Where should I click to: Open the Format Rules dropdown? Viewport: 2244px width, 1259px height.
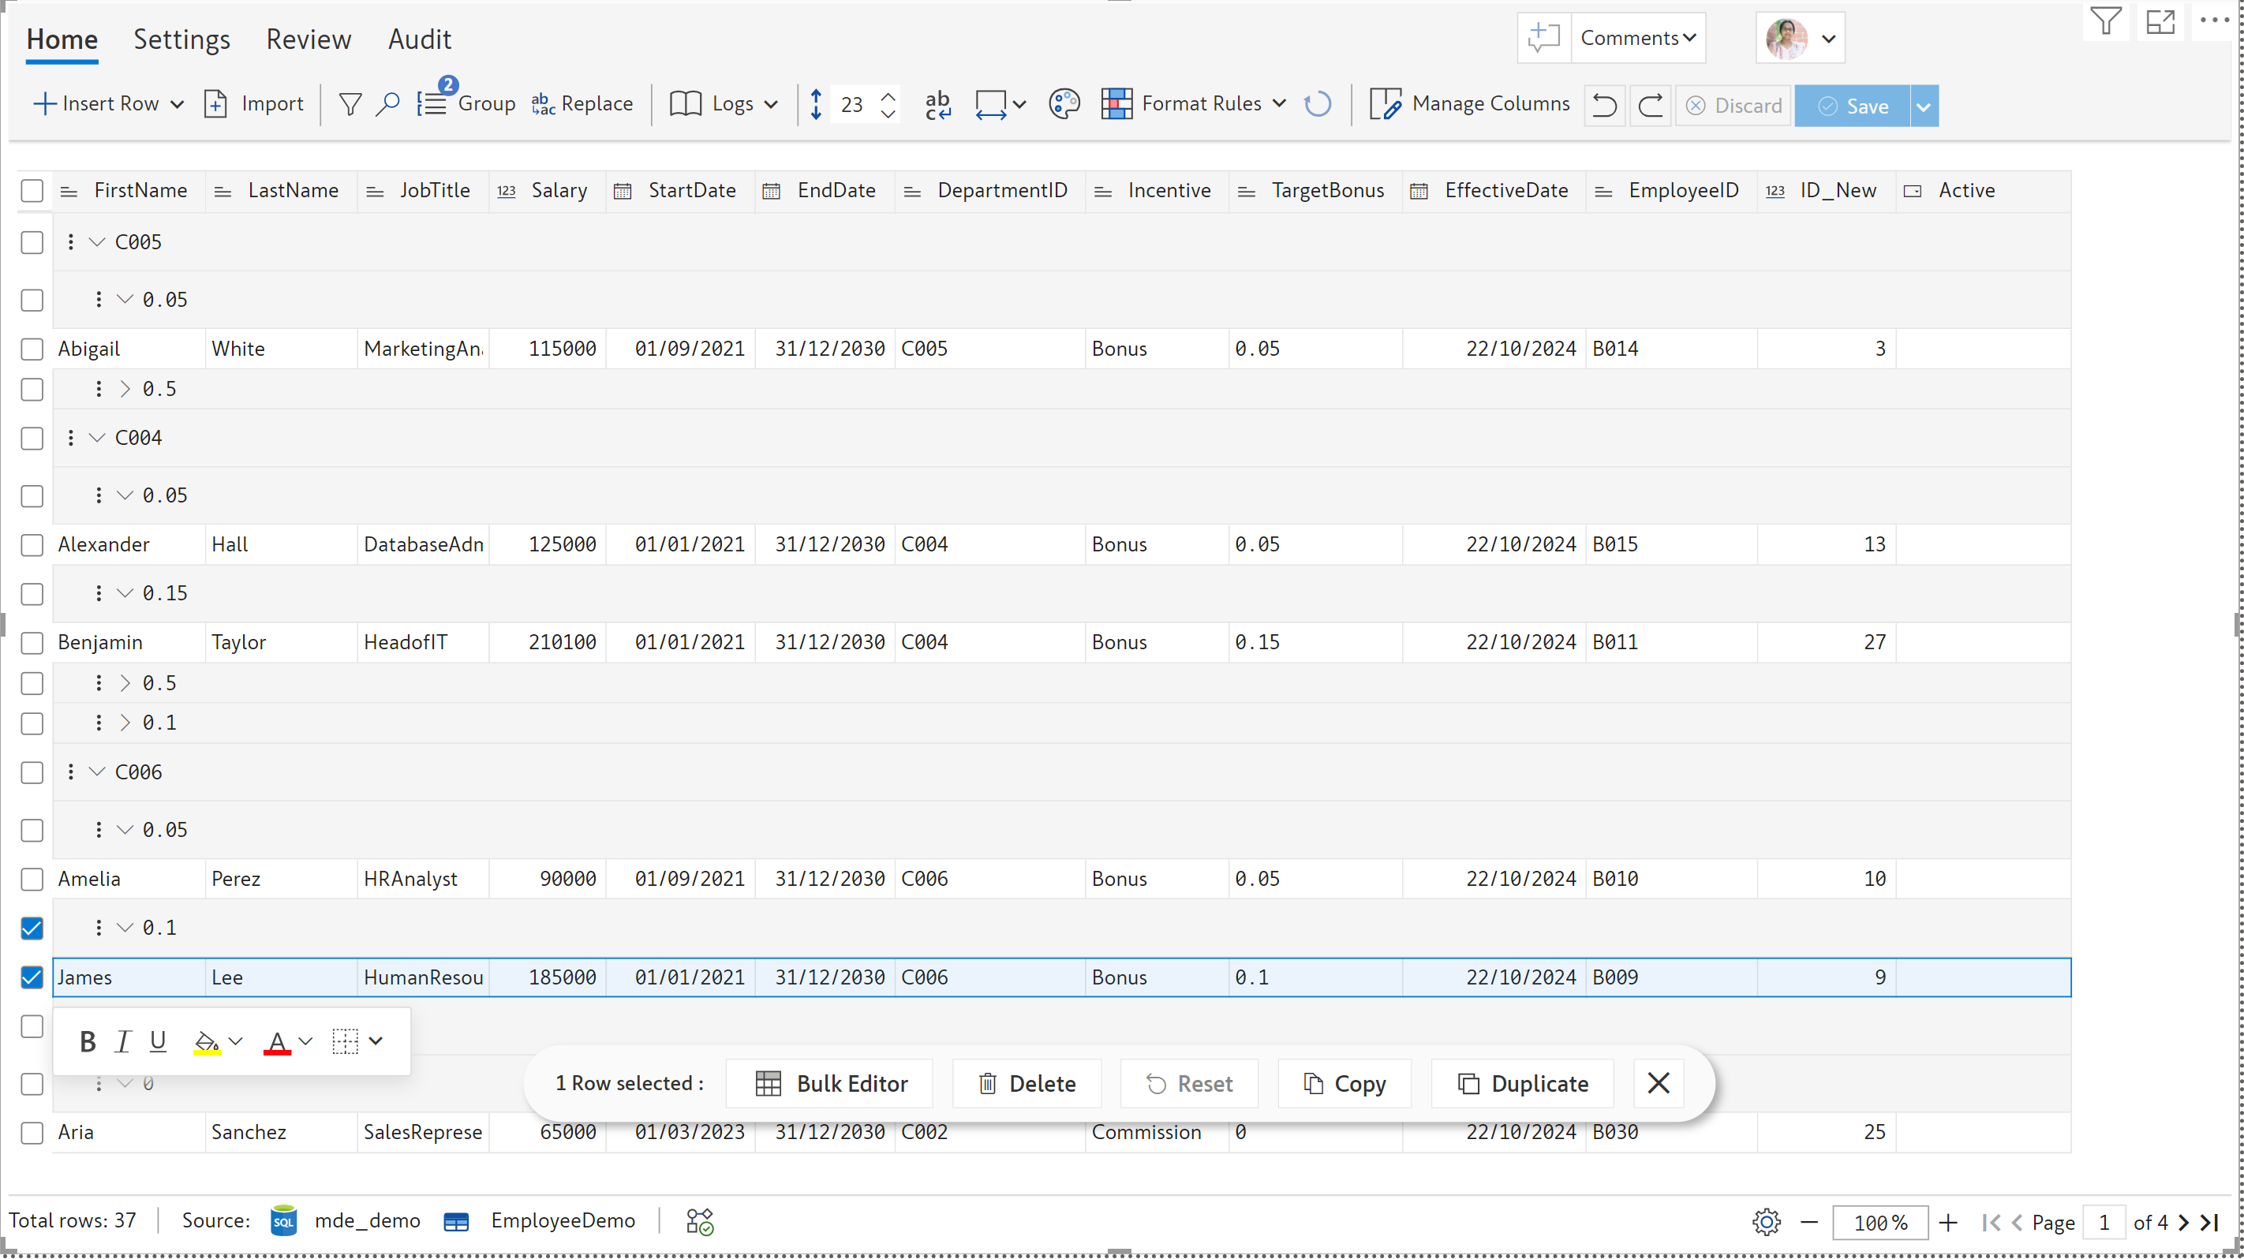(x=1280, y=104)
